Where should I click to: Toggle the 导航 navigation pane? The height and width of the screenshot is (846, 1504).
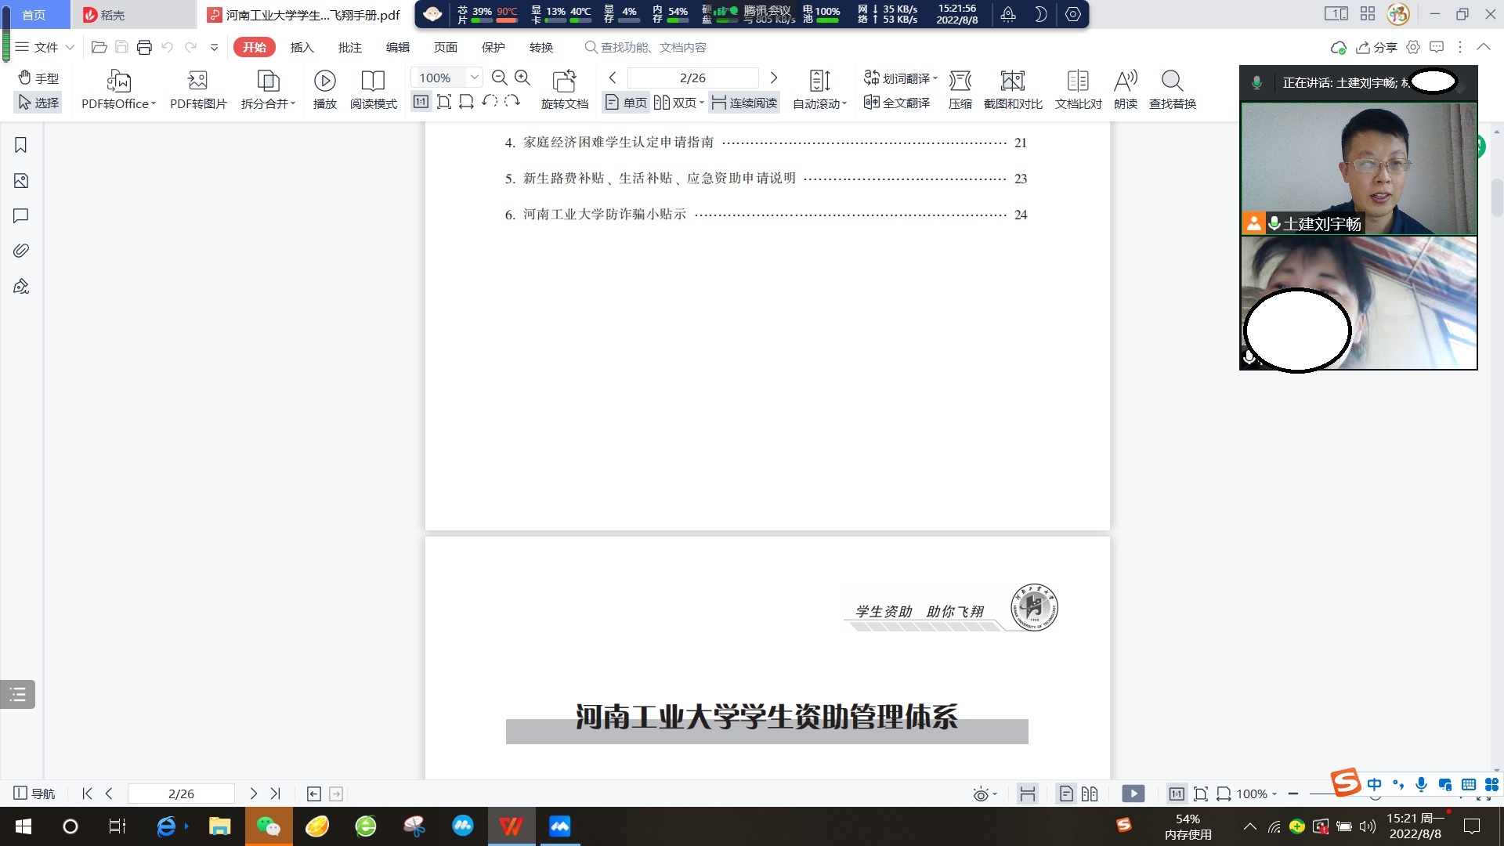point(34,794)
